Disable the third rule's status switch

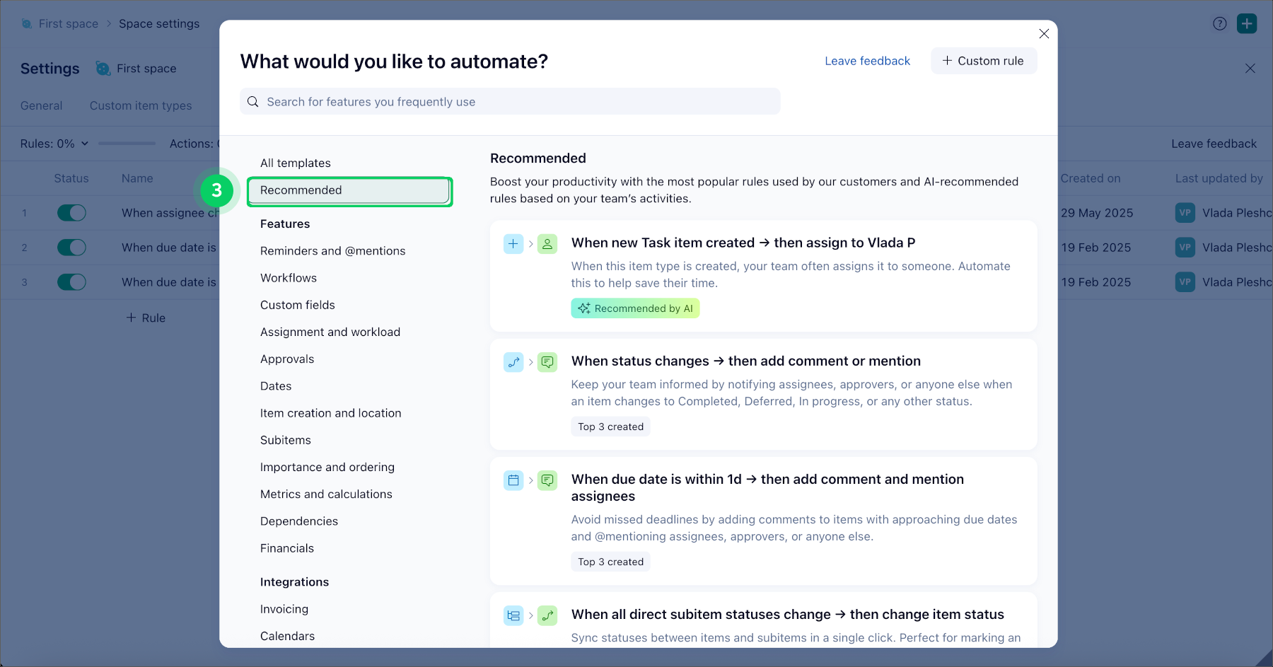point(71,282)
